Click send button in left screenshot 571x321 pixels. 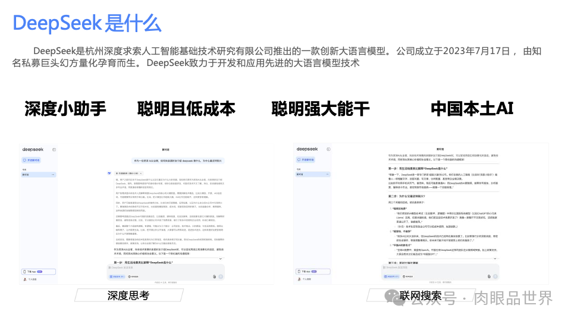[x=221, y=276]
